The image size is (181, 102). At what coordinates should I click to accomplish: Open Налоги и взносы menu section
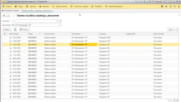click(x=60, y=7)
